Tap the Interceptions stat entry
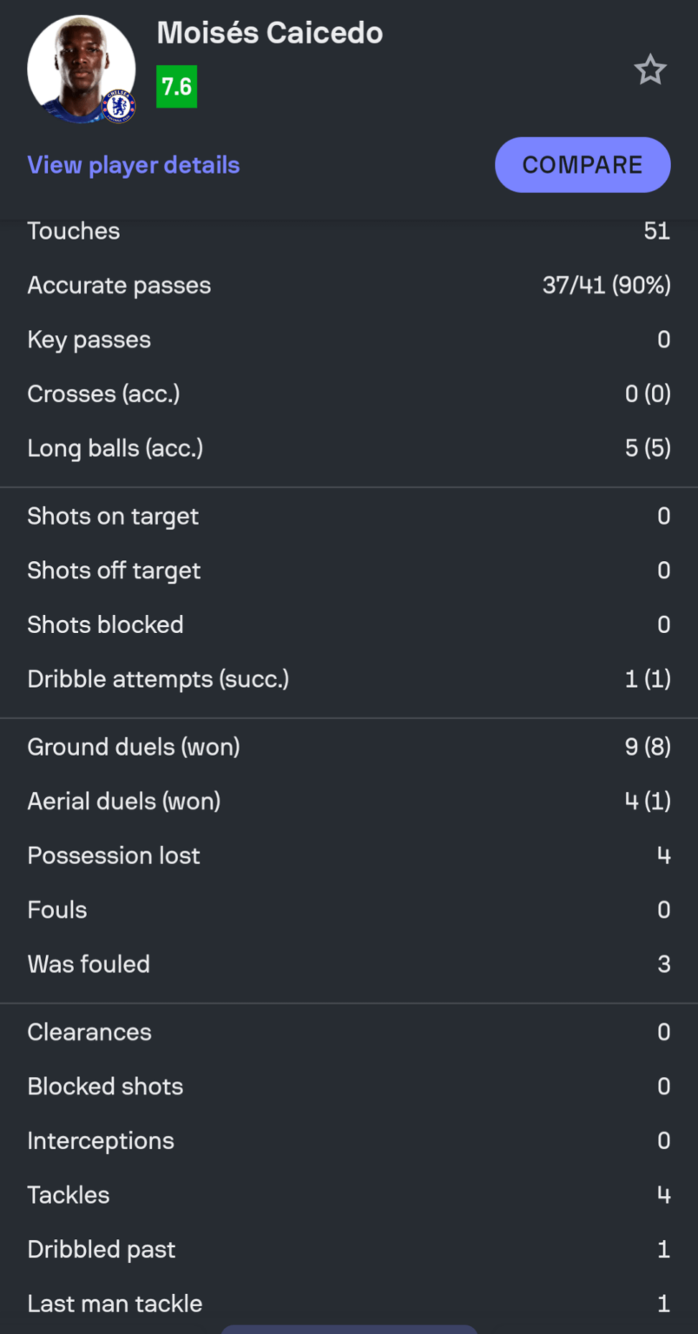 coord(347,1140)
